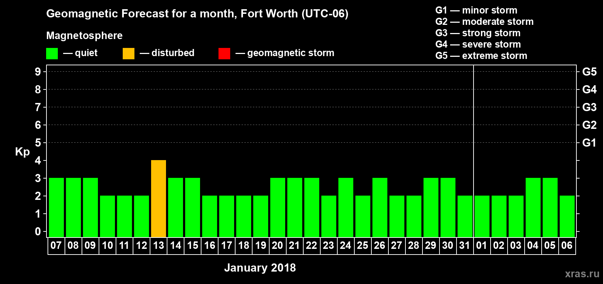Click date label 13 on the axis
This screenshot has width=603, height=284.
(159, 245)
